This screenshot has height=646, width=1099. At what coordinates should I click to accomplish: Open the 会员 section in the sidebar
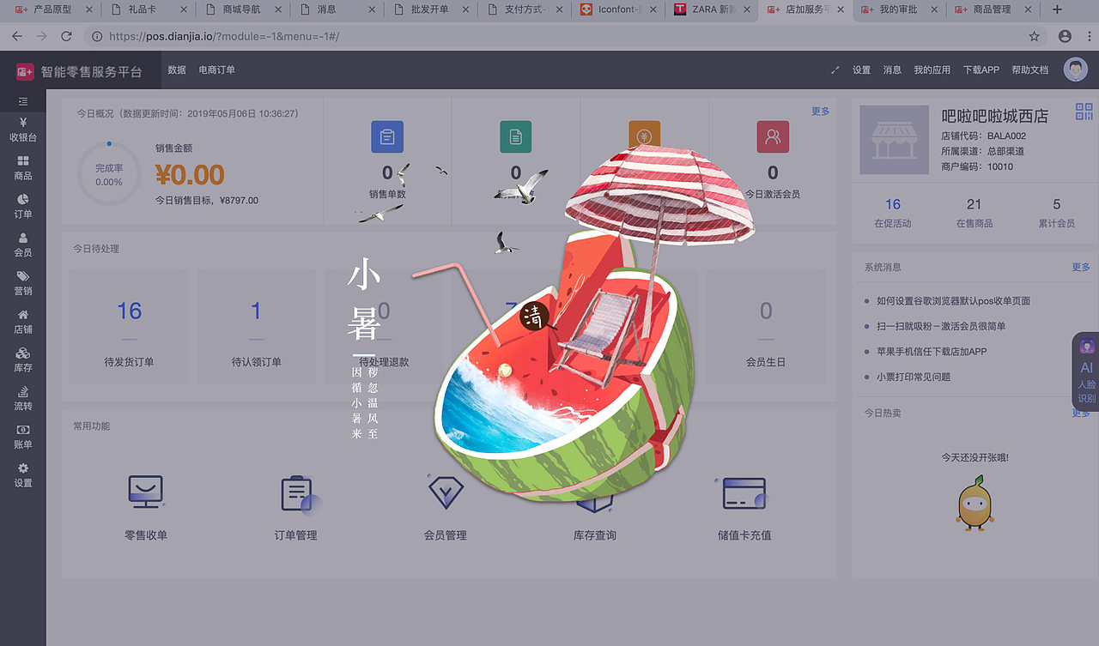tap(23, 245)
